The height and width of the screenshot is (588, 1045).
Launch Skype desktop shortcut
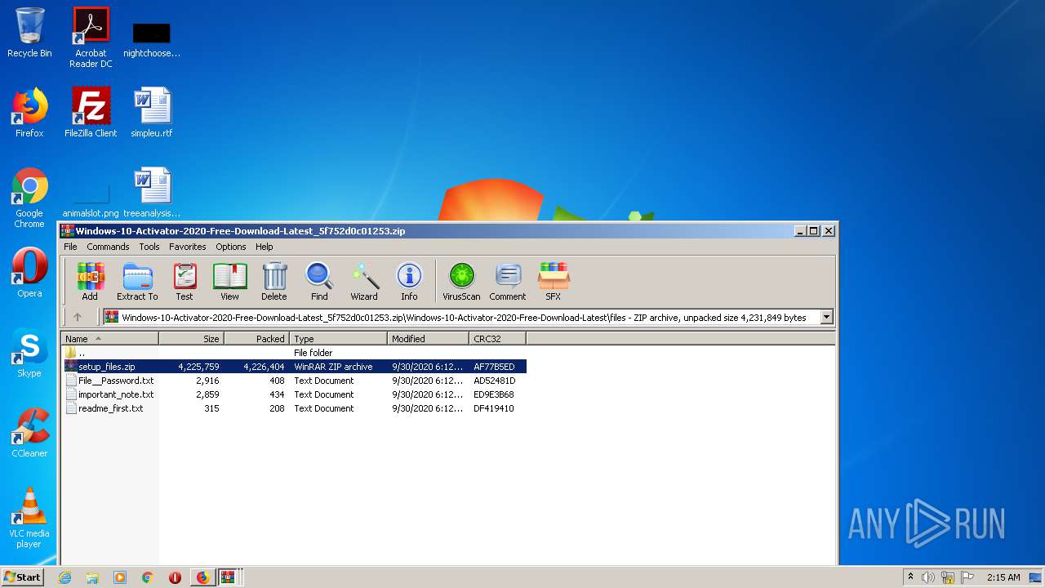(29, 353)
